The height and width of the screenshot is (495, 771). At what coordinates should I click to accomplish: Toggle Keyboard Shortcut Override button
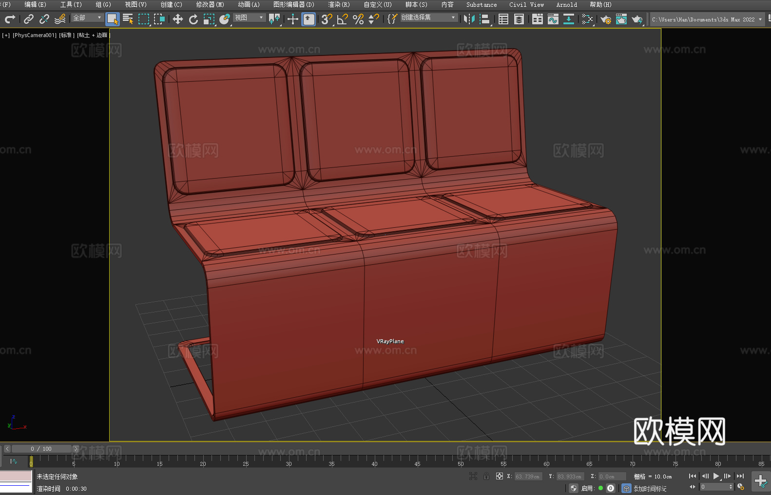(308, 19)
